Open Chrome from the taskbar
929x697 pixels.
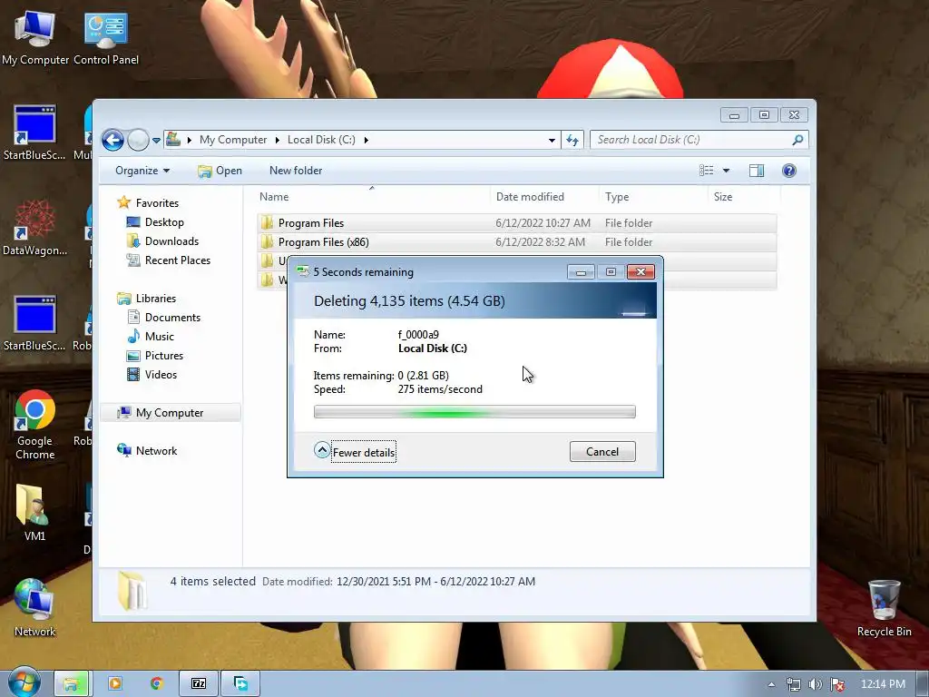(156, 684)
